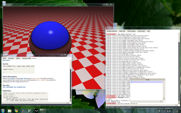Follow the blue 'shader' link in description
Screen dimensions: 181x113
point(13,79)
